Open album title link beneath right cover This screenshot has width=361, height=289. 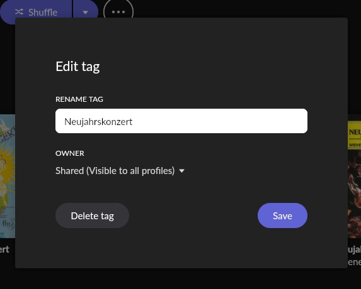coord(354,250)
